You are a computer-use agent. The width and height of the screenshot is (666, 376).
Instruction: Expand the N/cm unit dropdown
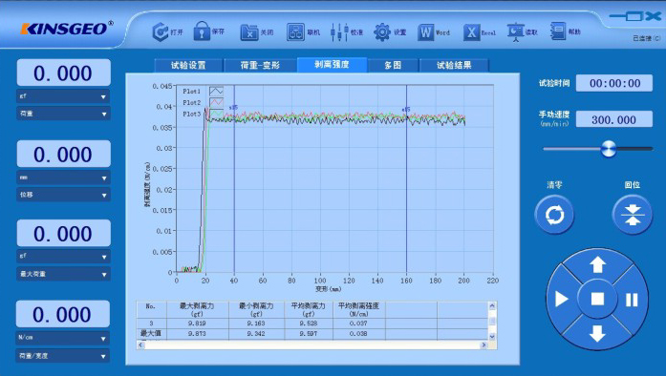(63, 338)
